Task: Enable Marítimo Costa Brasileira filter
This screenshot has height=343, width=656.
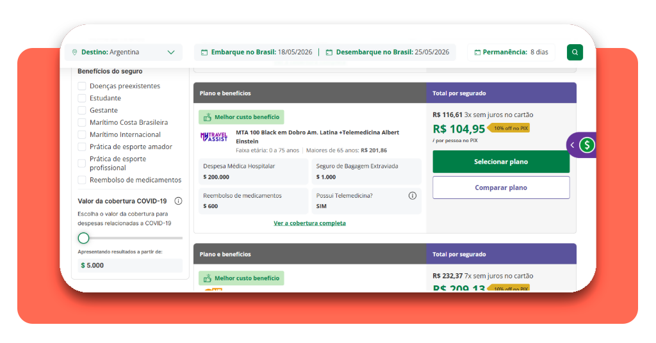Action: pos(82,122)
